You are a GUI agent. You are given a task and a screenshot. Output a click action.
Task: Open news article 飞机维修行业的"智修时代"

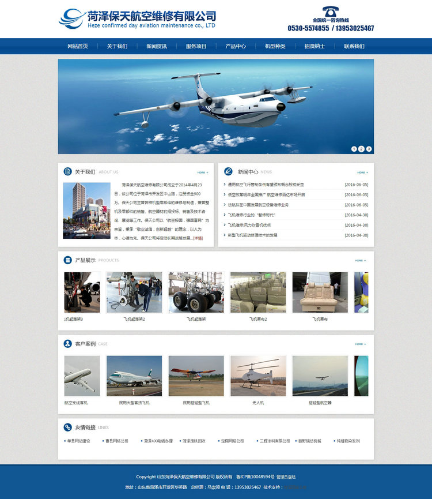coord(249,215)
